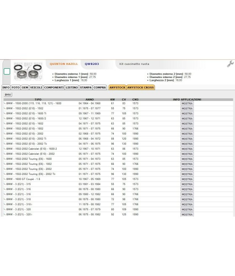This screenshot has height=276, width=235.
Task: Click the arrow icon beside BMW 3 (E21) 315
Action: [x=5, y=184]
